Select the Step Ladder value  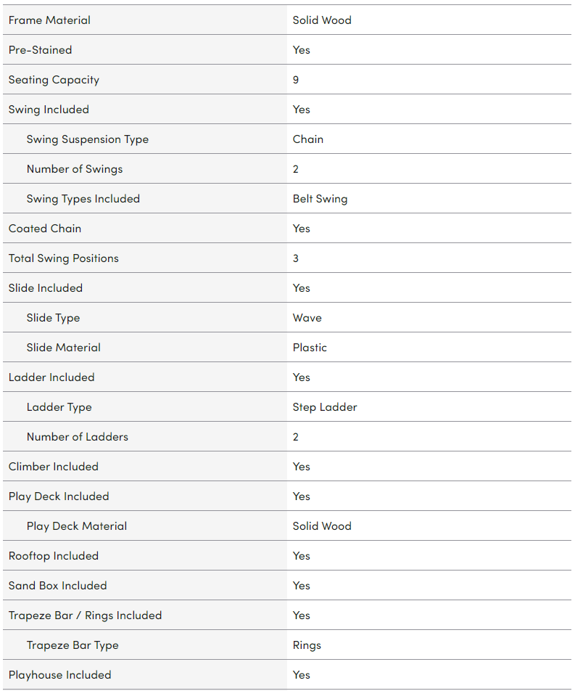325,407
